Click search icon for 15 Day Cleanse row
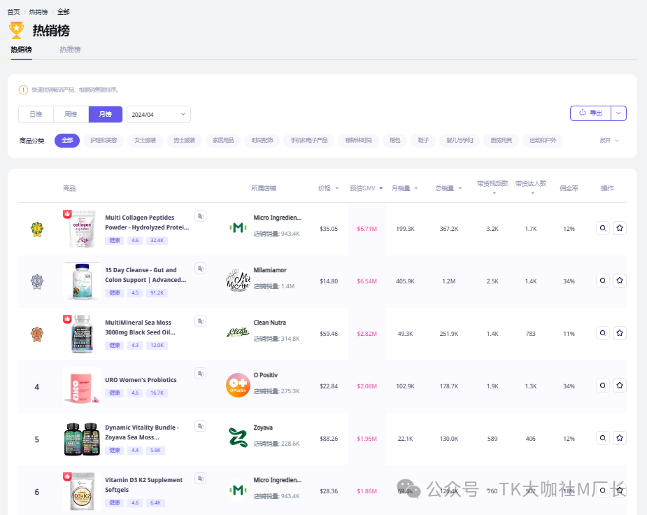The image size is (647, 515). [x=602, y=281]
